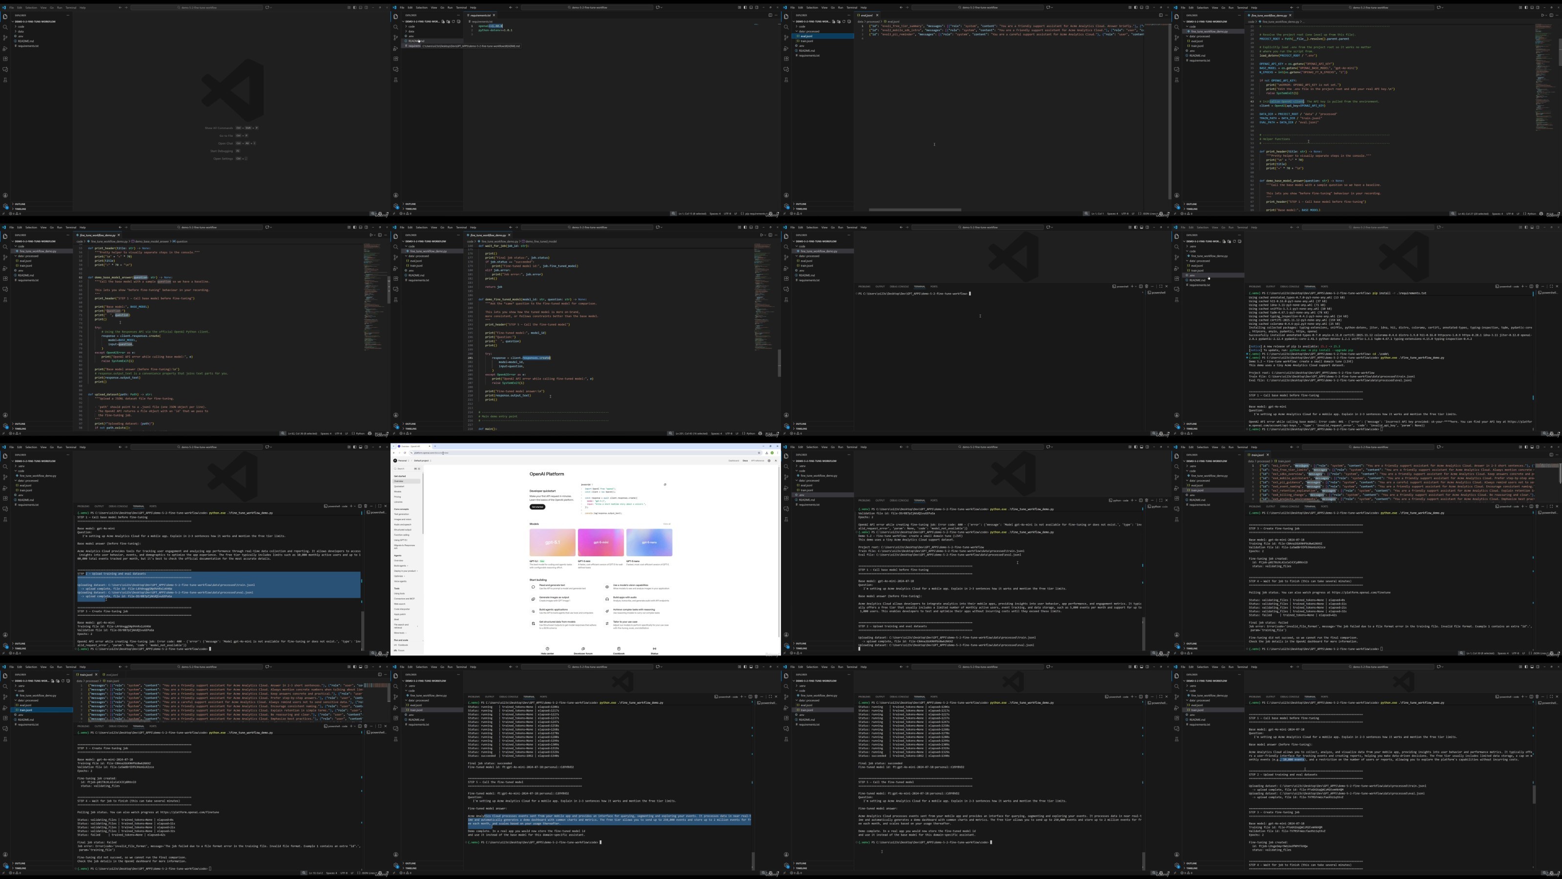Expand Build agents item in OpenAI docs sidebar
The height and width of the screenshot is (879, 1562).
click(x=401, y=565)
